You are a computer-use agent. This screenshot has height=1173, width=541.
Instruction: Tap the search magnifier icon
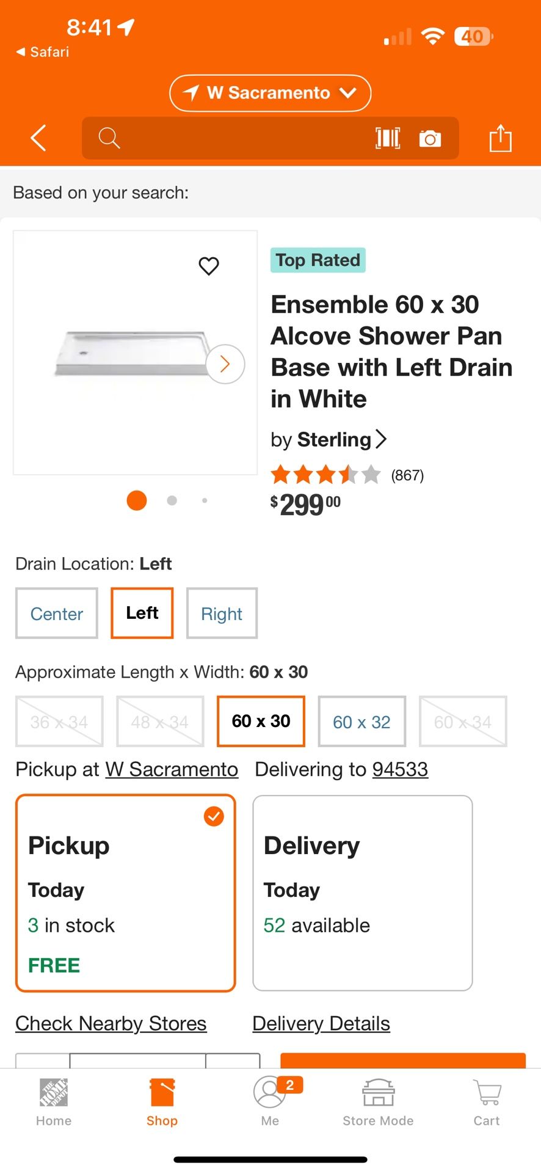click(109, 138)
